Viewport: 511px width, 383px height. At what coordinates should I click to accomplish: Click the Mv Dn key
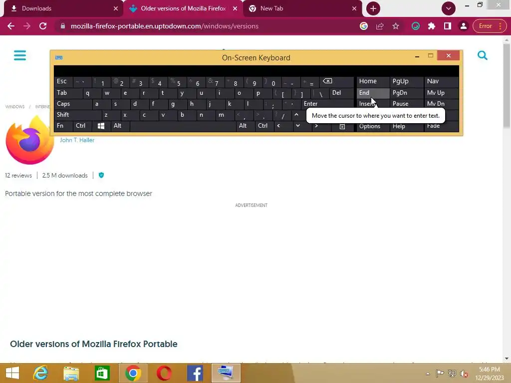click(x=441, y=104)
